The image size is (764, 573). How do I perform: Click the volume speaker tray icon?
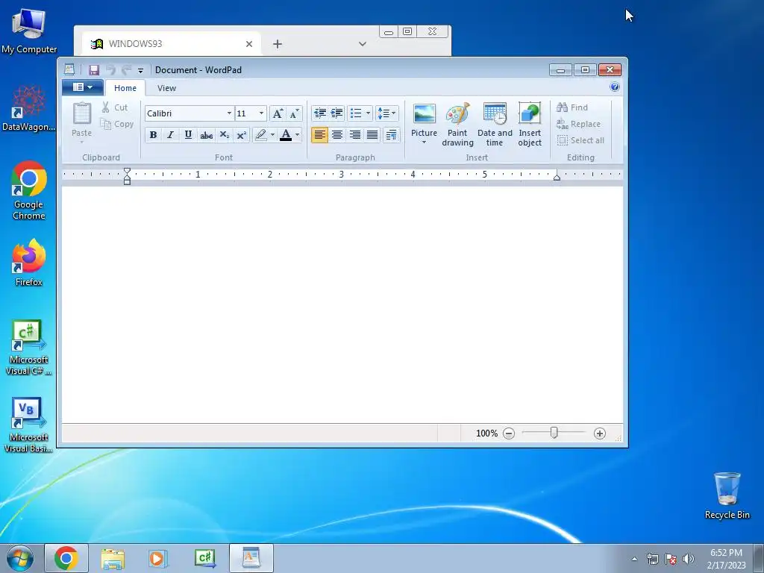point(688,559)
